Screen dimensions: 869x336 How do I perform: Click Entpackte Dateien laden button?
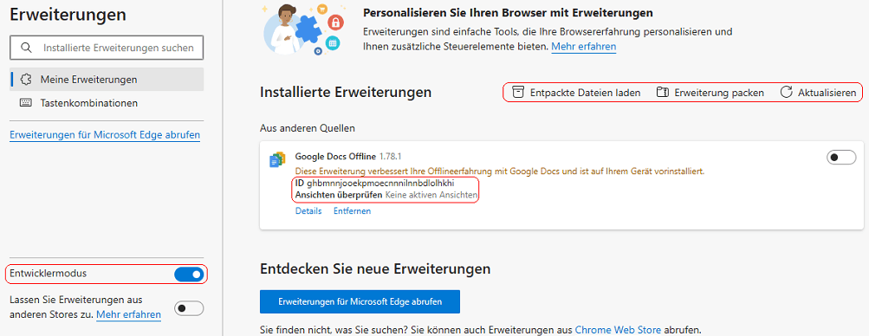[x=576, y=93]
